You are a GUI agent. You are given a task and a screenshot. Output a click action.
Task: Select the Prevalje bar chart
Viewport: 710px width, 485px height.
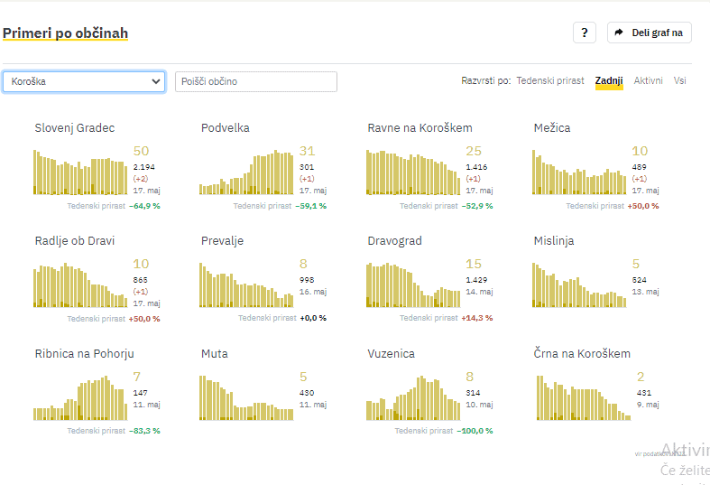click(x=246, y=285)
